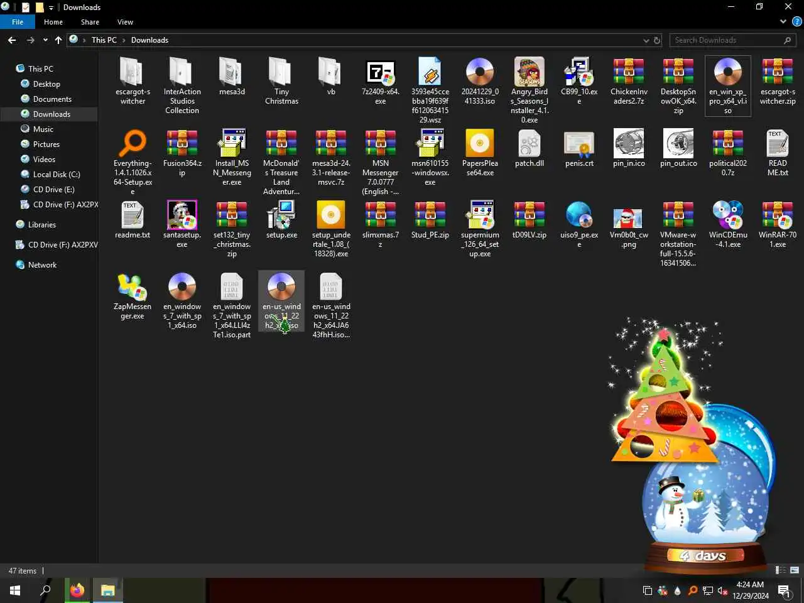804x603 pixels.
Task: Switch to the View ribbon tab
Action: click(125, 22)
